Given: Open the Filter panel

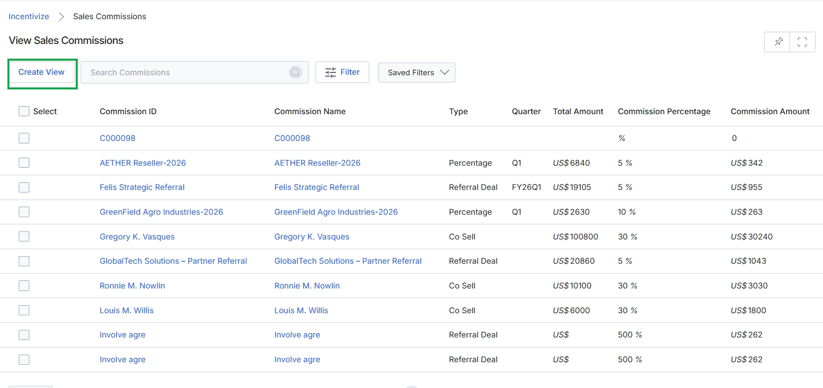Looking at the screenshot, I should pyautogui.click(x=342, y=72).
